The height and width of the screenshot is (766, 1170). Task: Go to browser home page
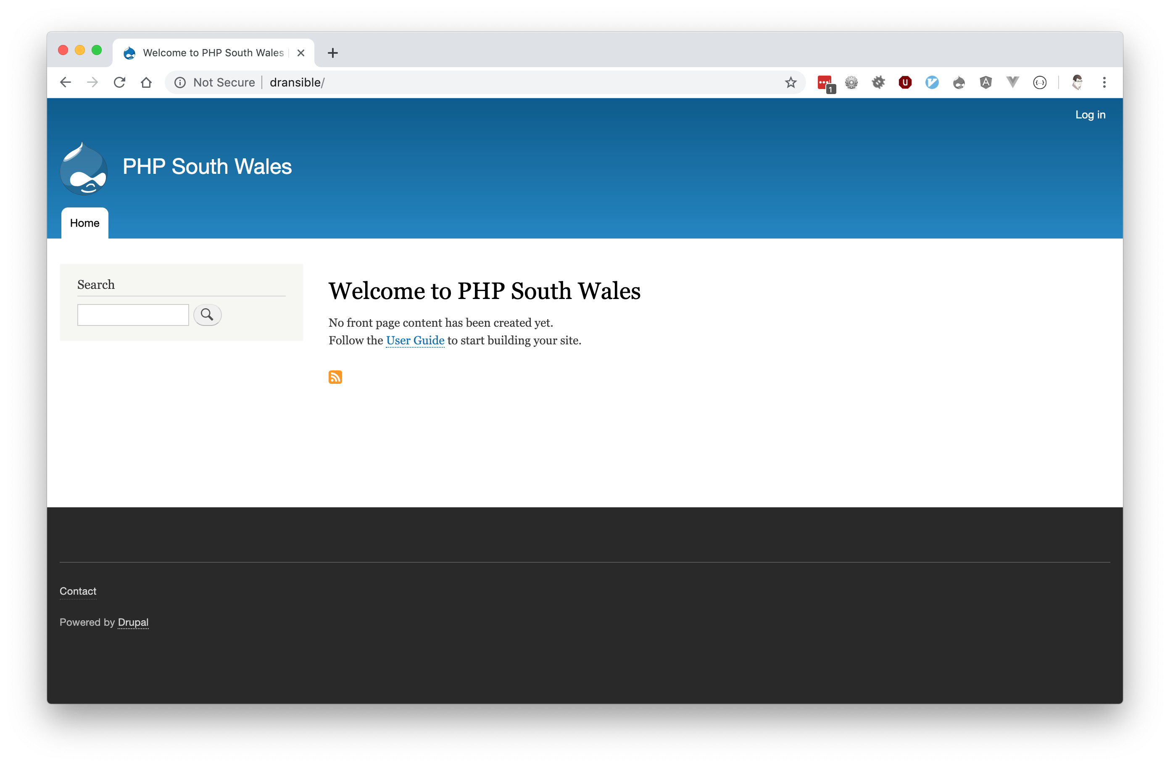[146, 83]
